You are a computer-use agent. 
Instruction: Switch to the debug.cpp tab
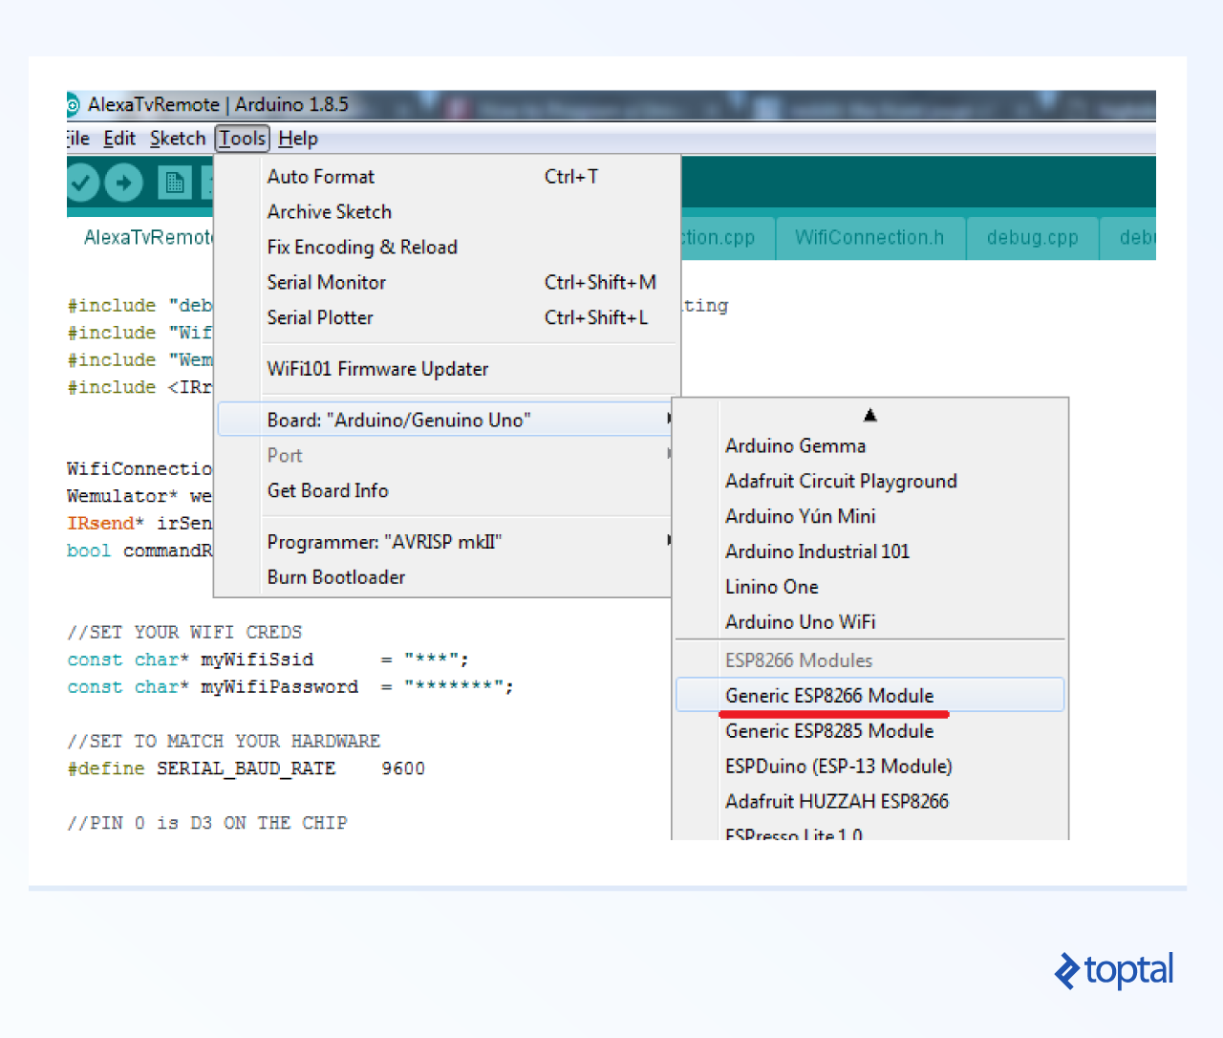pos(1032,237)
